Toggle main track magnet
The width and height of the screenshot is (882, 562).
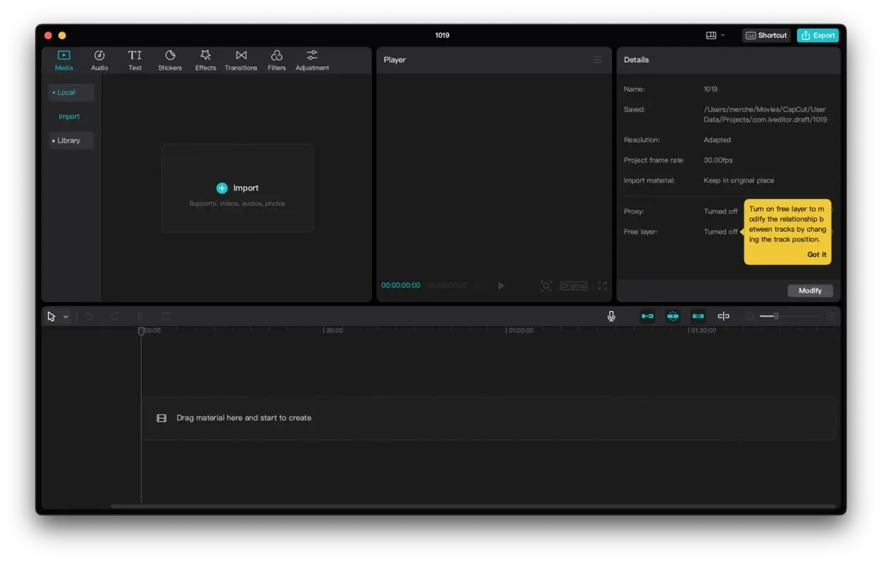tap(647, 317)
